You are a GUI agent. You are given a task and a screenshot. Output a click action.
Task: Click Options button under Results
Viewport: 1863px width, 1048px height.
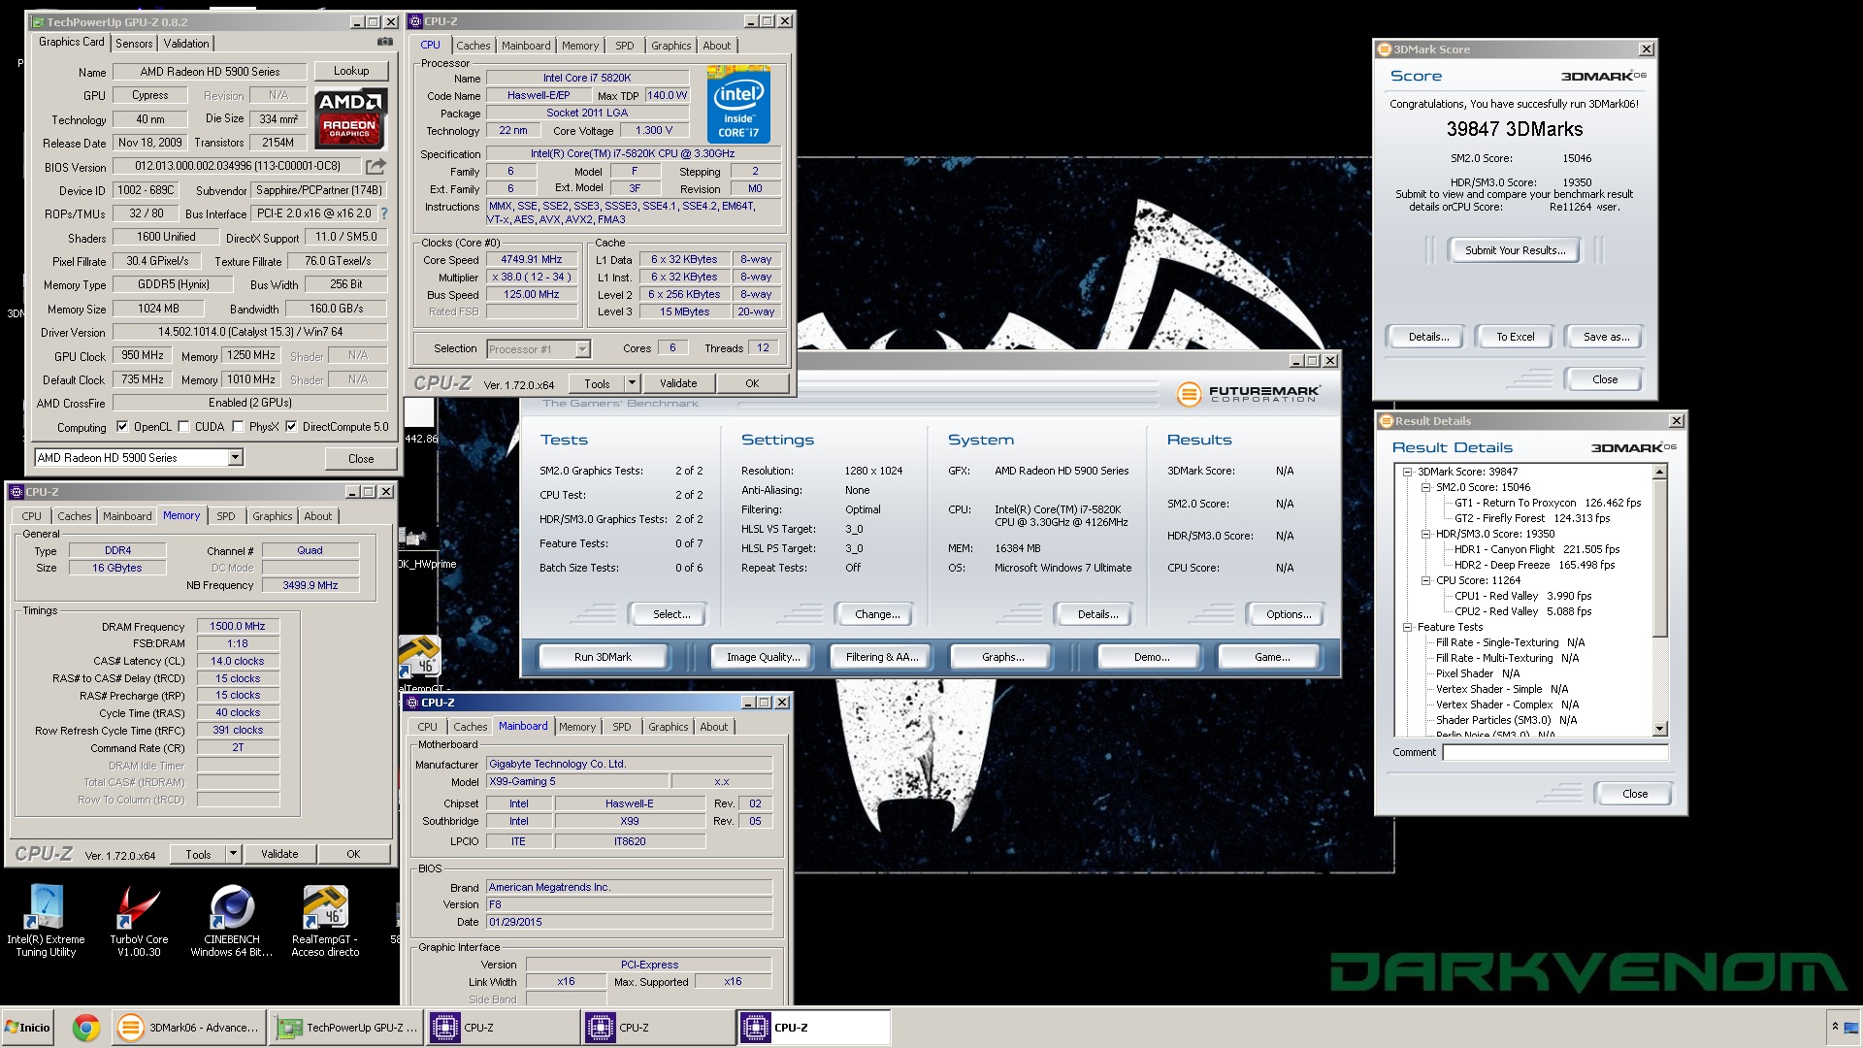(1288, 614)
